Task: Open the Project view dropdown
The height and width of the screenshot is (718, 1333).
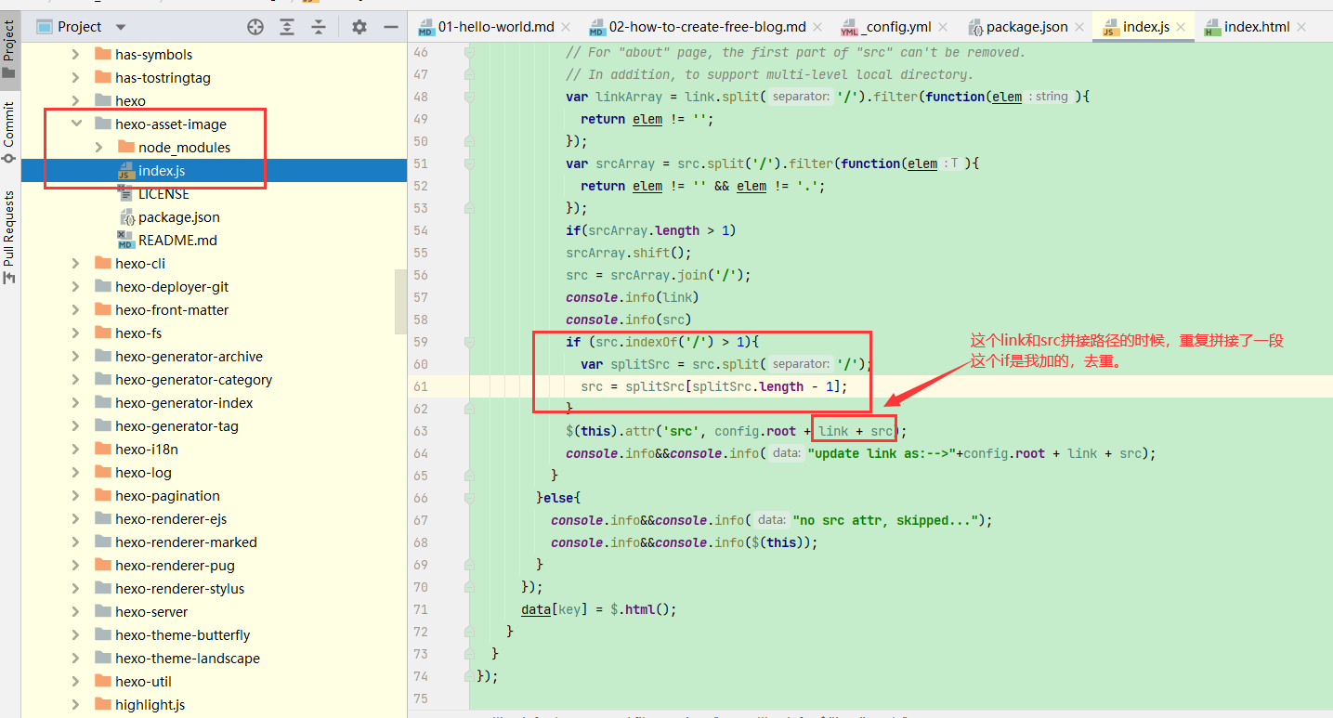Action: coord(121,27)
